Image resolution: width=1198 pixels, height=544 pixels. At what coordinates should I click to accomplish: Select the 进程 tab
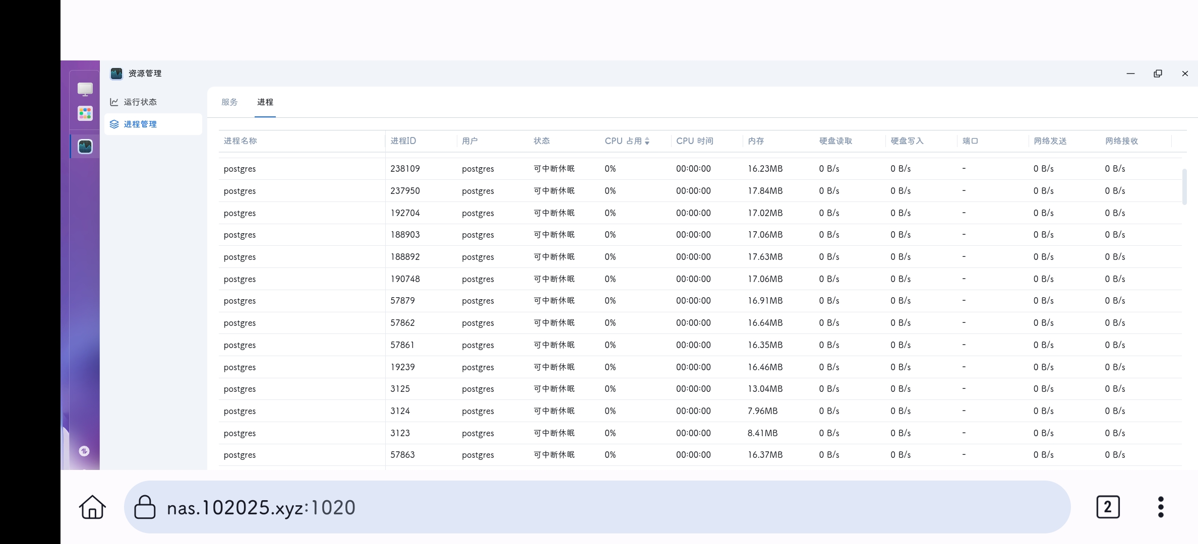click(x=265, y=102)
